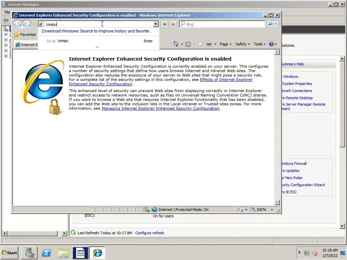347x260 pixels.
Task: Open the Windows Firewall link
Action: pos(294,164)
